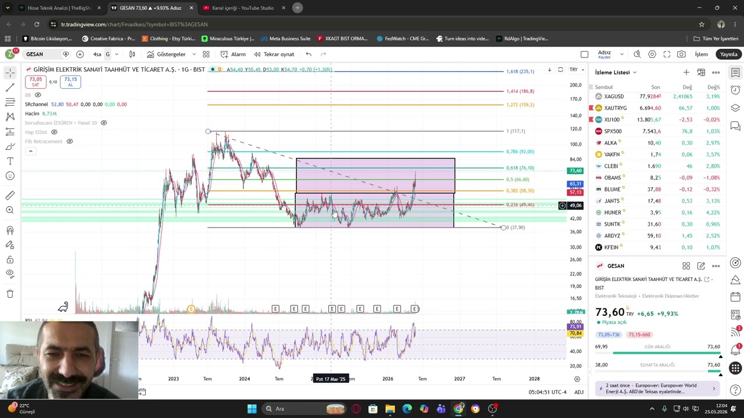744x418 pixels.
Task: Toggle keep drawing mode pencil lock
Action: tap(10, 244)
